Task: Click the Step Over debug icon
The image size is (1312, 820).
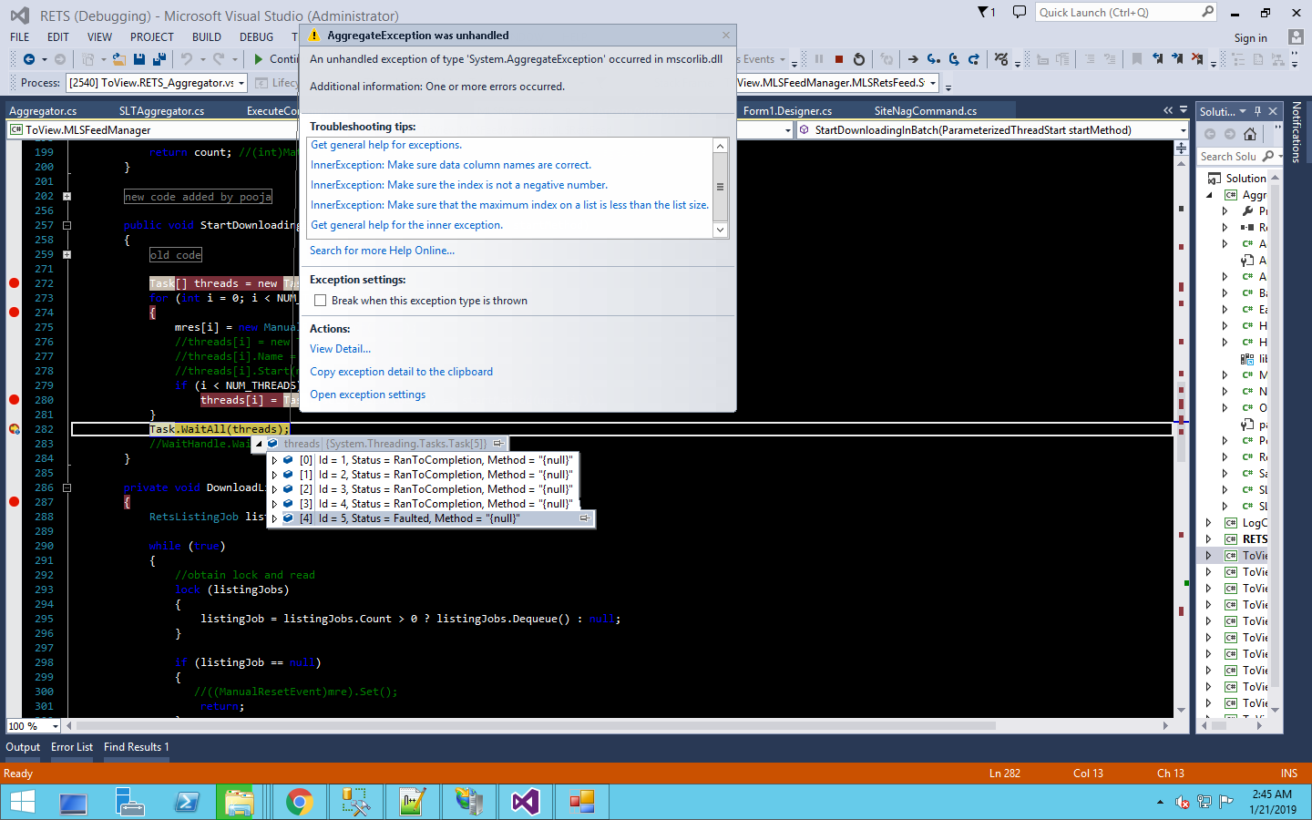Action: click(953, 59)
